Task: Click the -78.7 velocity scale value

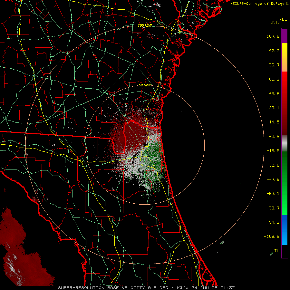Action: point(273,208)
